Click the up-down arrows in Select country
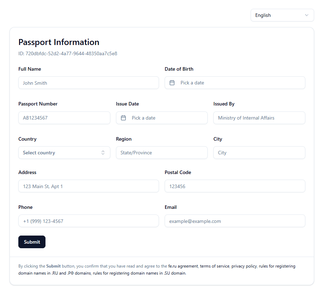324x289 pixels. point(103,153)
